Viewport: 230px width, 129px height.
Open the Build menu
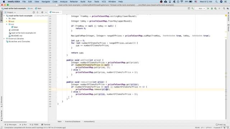click(83, 1)
